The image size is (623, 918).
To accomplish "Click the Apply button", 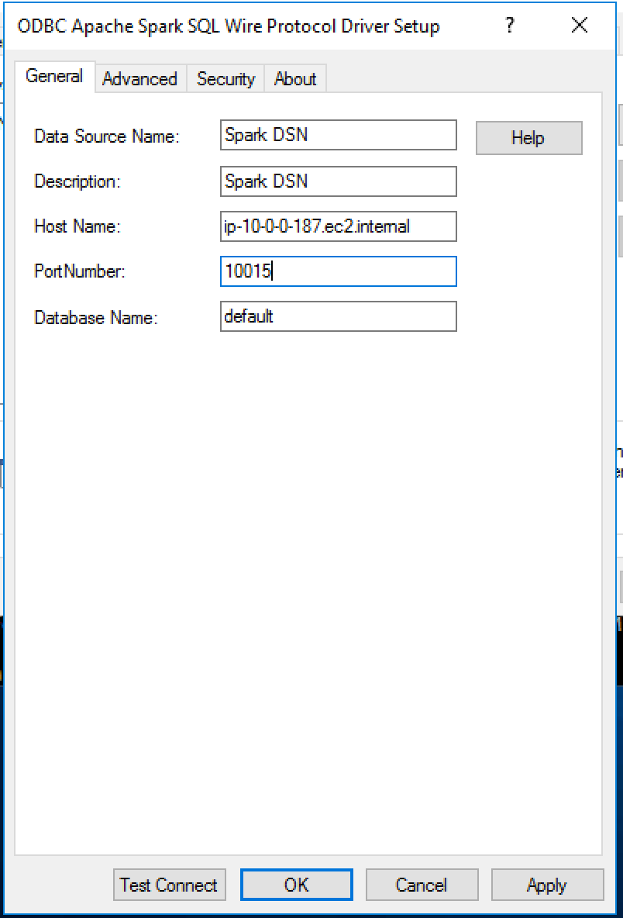I will [x=547, y=885].
